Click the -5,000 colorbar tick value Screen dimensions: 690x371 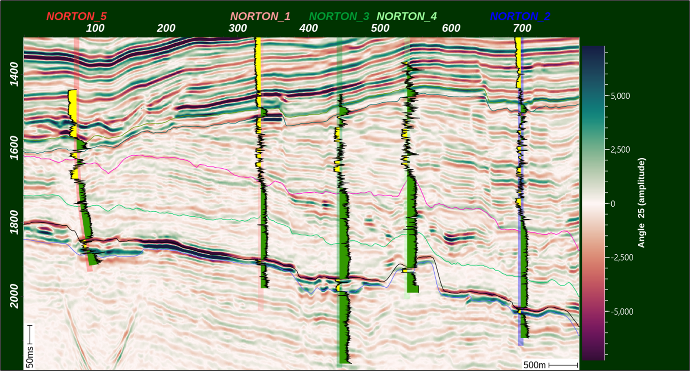[x=622, y=312]
